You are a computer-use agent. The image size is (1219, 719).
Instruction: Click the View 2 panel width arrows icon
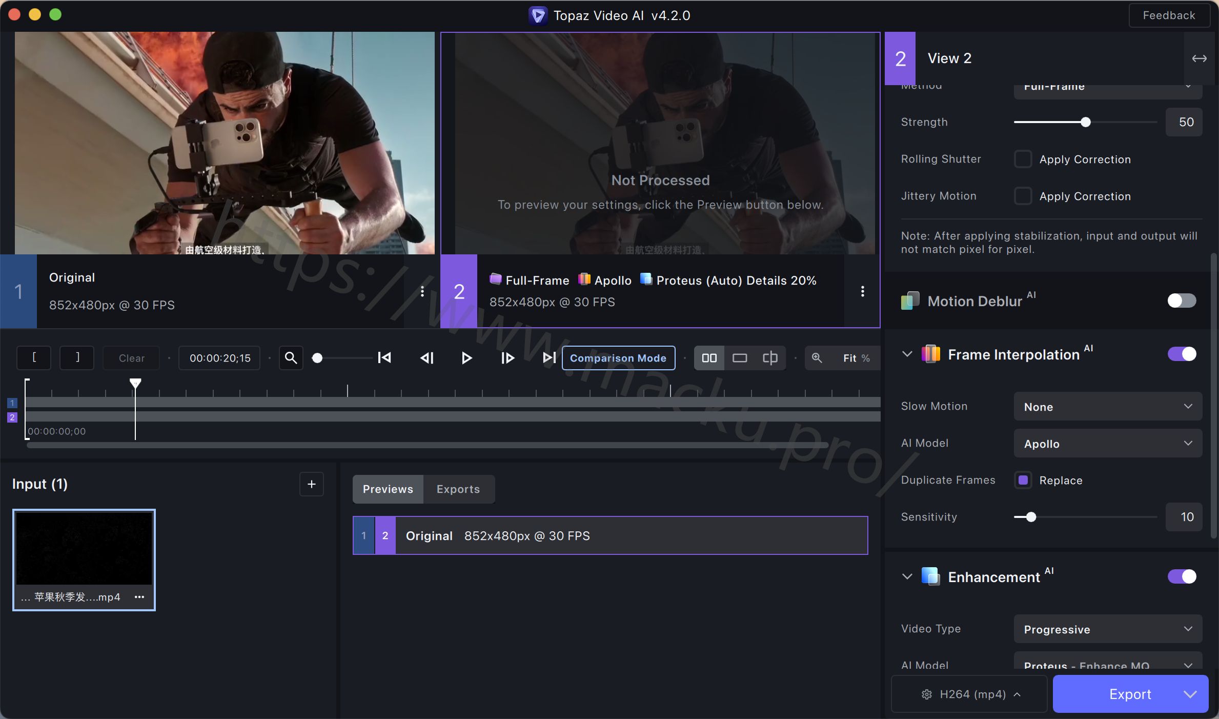(1199, 58)
